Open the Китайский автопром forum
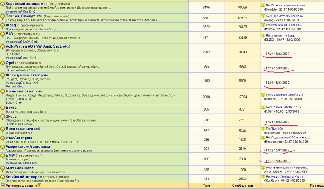 tap(24, 177)
